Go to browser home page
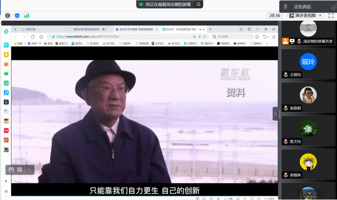 [41, 37]
